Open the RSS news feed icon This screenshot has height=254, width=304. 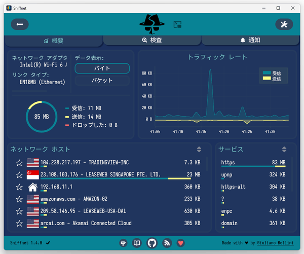(167, 243)
